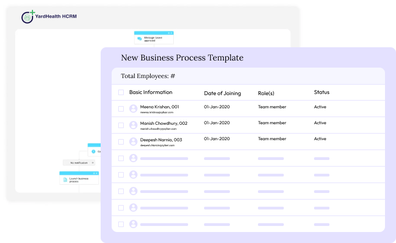
Task: Click the Status column header
Action: [322, 92]
